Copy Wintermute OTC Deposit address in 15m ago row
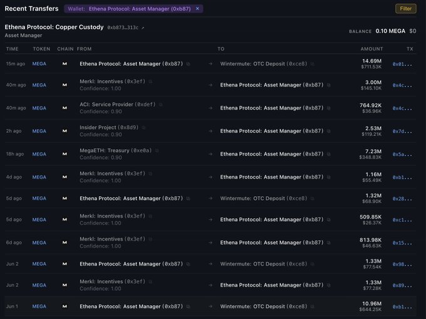426x319 pixels. 312,64
